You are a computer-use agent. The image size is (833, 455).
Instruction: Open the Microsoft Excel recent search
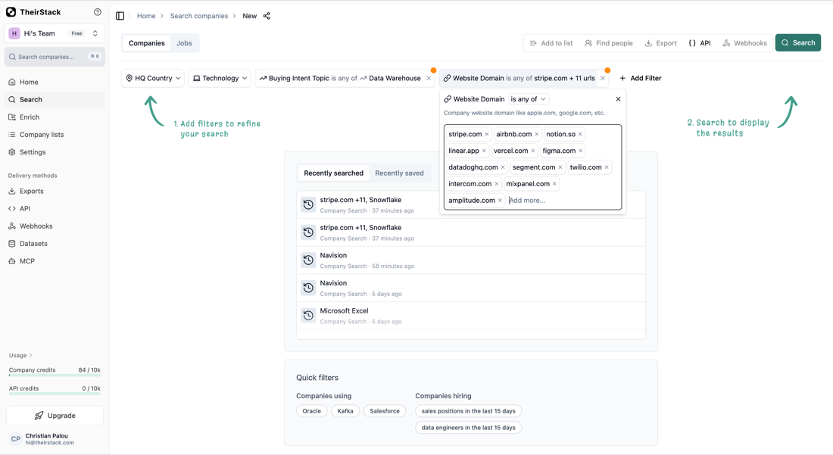[x=471, y=316]
